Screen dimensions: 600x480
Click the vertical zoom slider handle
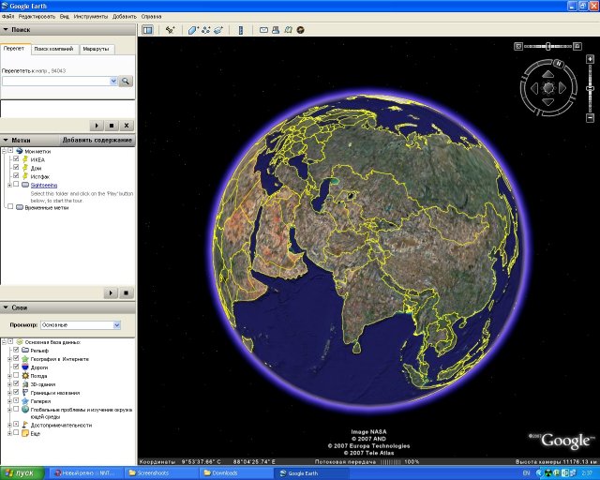(x=590, y=88)
